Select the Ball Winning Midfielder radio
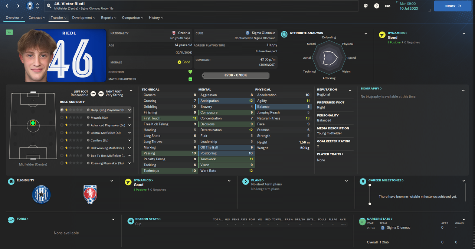The image size is (475, 249). (62, 148)
